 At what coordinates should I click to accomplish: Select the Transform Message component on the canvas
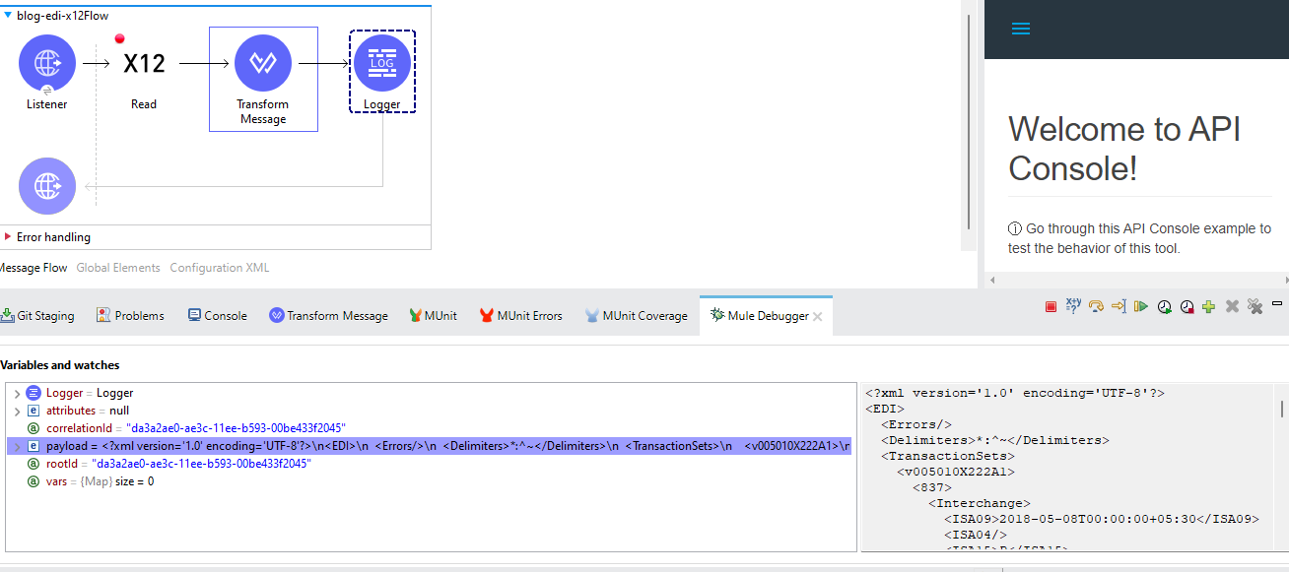pyautogui.click(x=263, y=64)
